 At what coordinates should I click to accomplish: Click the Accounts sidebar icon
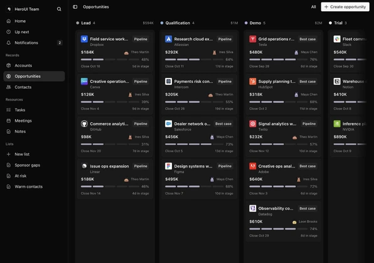pos(9,65)
